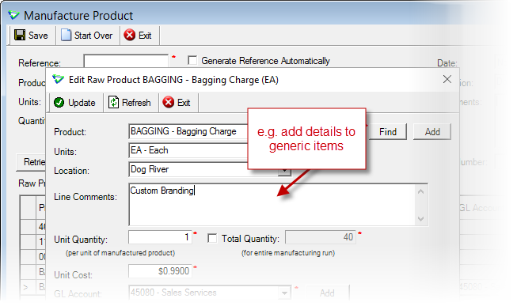Click the Retrieve button in Manufacture Product window
Image resolution: width=517 pixels, height=306 pixels.
tap(32, 162)
